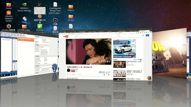
Task: Click the dislike thumbs-down icon under video
Action: pyautogui.click(x=109, y=75)
